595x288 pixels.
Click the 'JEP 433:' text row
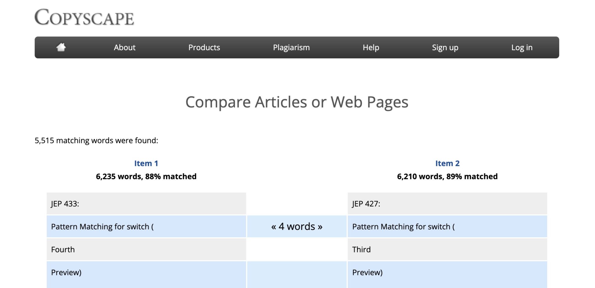[x=65, y=204]
